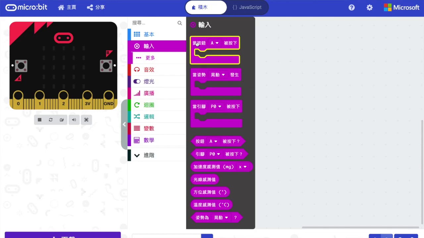Switch to the 積木 blocks tab
The width and height of the screenshot is (424, 238).
(x=206, y=7)
